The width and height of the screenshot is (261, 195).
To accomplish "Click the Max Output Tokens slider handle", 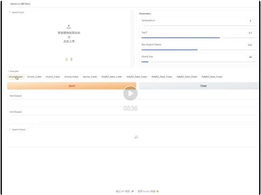I will 199,50.
